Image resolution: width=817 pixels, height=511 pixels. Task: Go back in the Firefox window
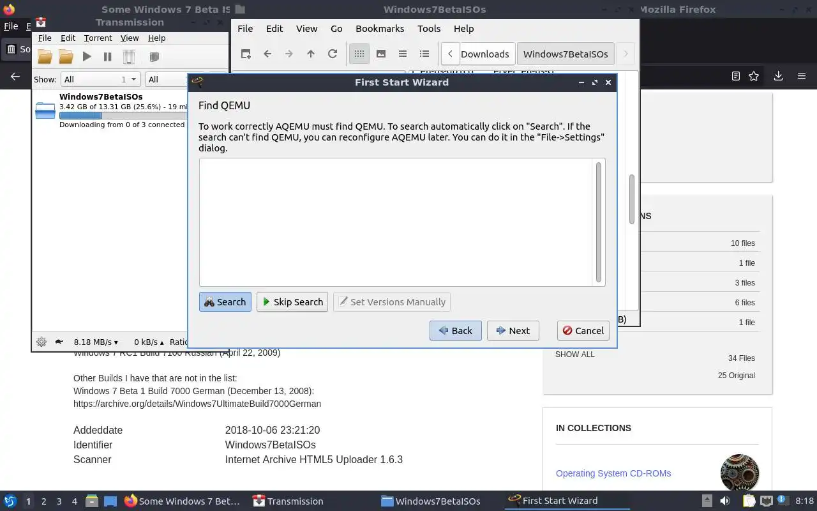(15, 76)
